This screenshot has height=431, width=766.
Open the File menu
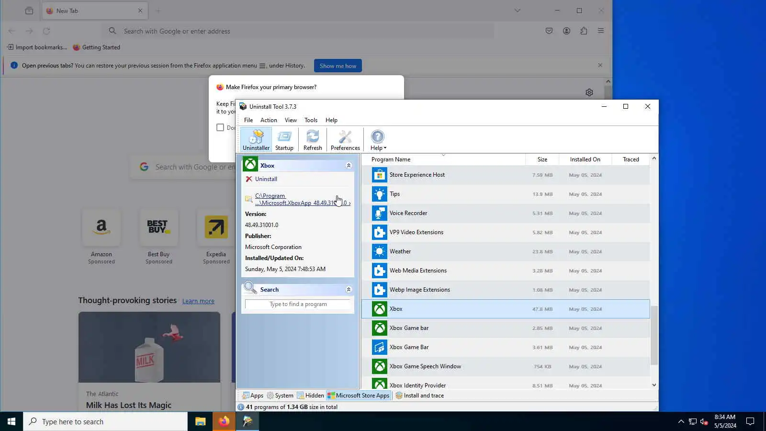point(248,120)
